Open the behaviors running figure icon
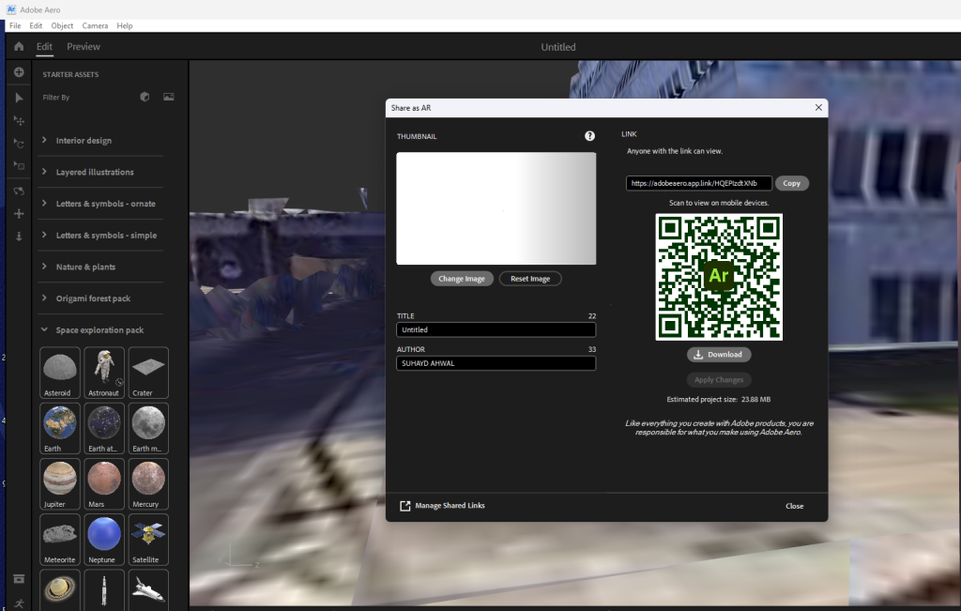The width and height of the screenshot is (961, 611). click(x=18, y=602)
